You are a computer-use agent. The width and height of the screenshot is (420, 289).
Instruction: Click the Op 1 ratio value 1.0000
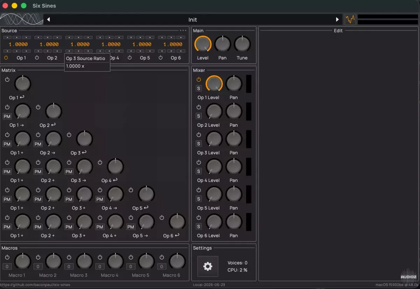18,44
